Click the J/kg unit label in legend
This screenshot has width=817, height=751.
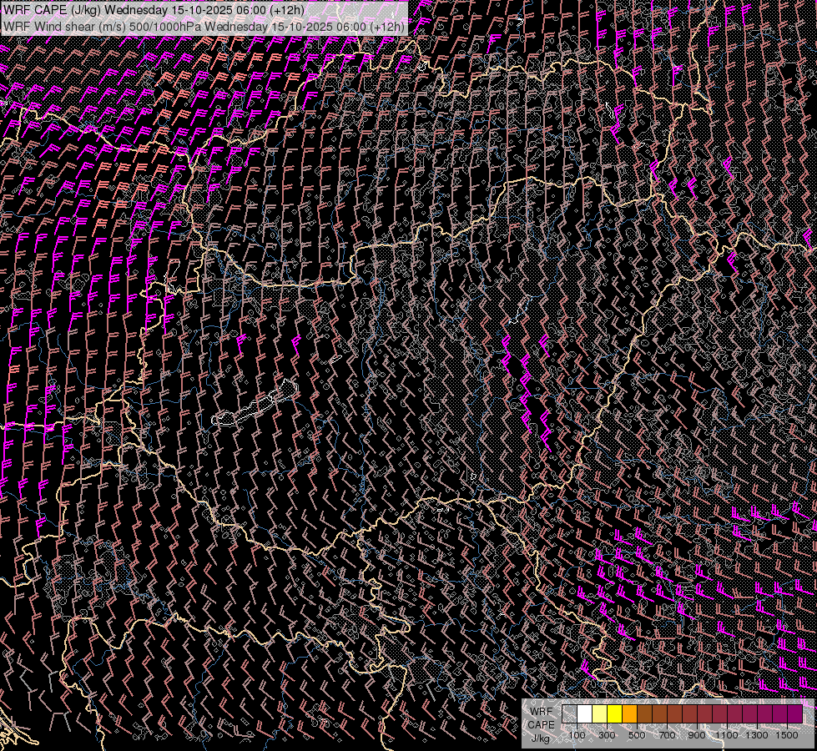[x=541, y=738]
